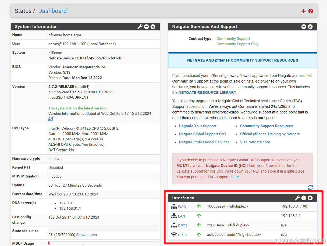
Task: Collapse the Interfaces widget
Action: point(304,198)
